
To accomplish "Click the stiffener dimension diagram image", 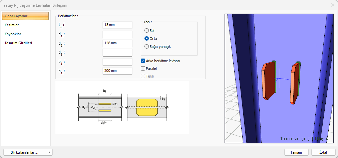I will tap(122, 107).
